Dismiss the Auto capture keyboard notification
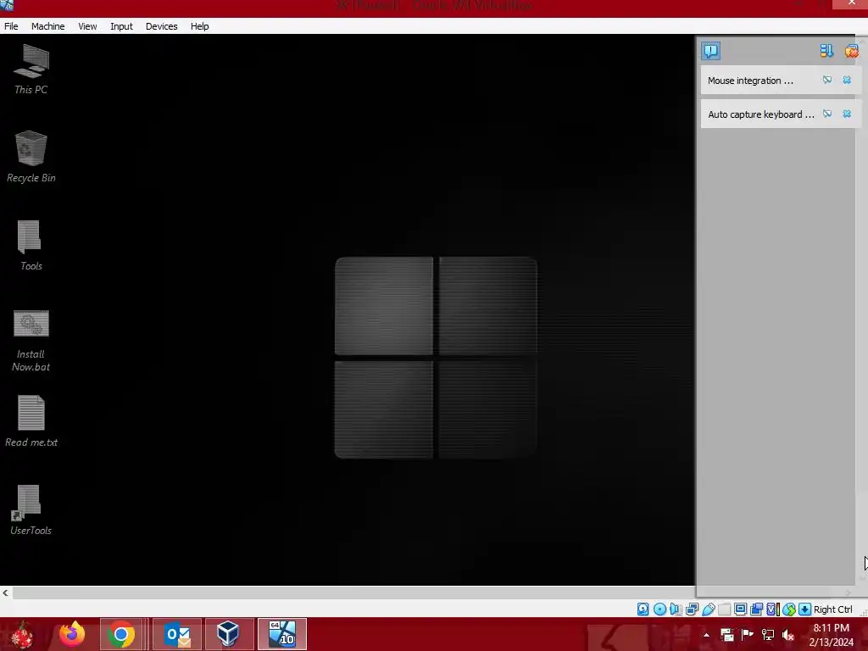 (x=847, y=114)
